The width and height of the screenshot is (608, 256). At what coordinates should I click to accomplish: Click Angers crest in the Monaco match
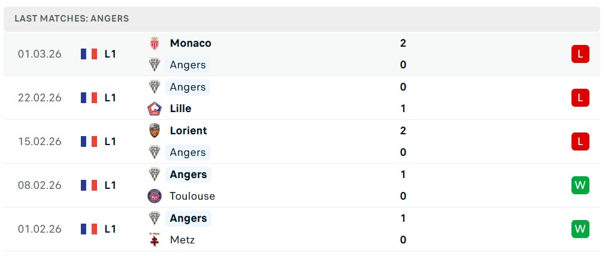tap(155, 65)
